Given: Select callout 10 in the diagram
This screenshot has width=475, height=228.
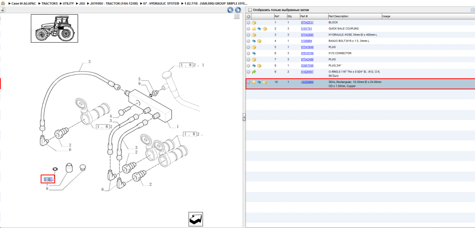Looking at the screenshot, I should tap(48, 179).
